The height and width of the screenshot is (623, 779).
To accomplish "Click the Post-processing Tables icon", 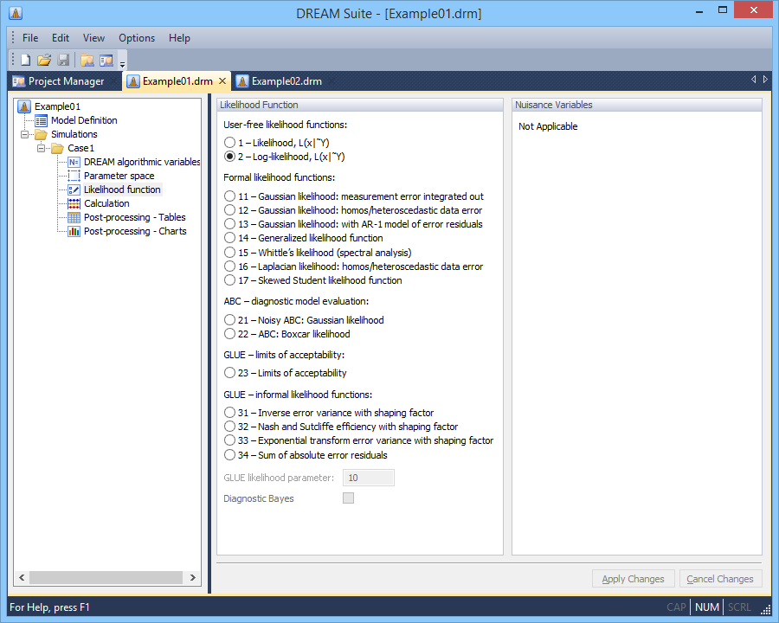I will tap(74, 217).
